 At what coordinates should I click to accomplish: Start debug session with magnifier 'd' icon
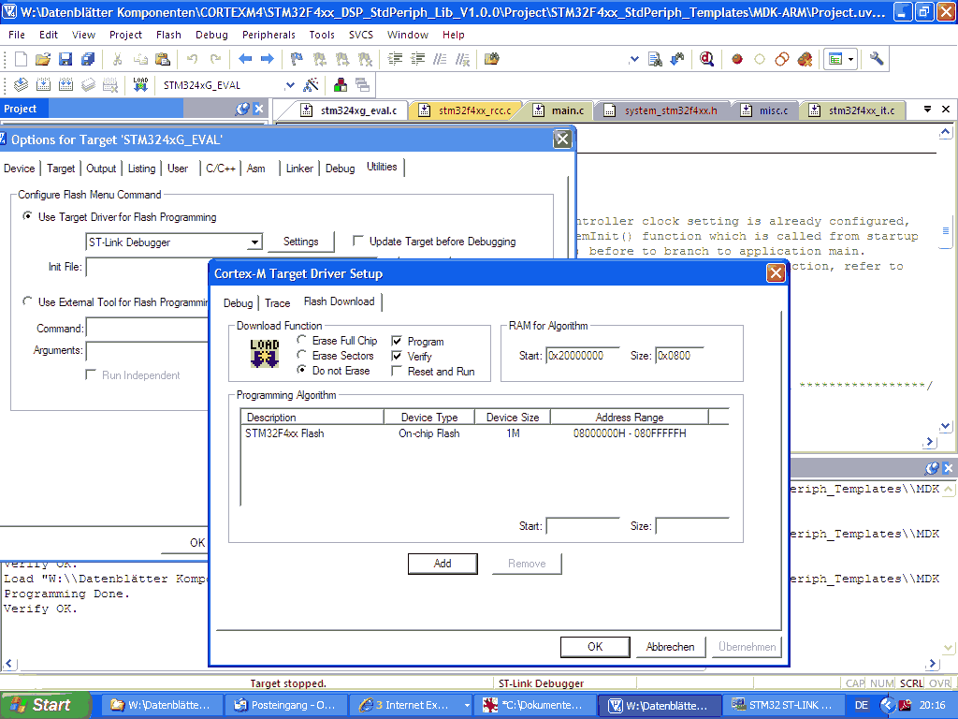[x=707, y=59]
